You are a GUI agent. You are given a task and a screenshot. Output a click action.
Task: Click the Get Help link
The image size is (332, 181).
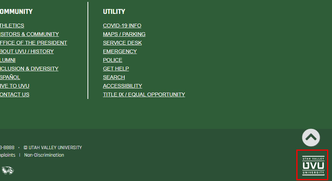(x=116, y=69)
